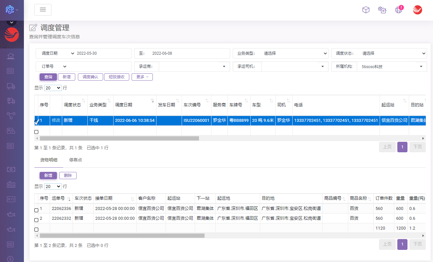Open the home icon in left sidebar
The width and height of the screenshot is (433, 262).
coord(11,56)
